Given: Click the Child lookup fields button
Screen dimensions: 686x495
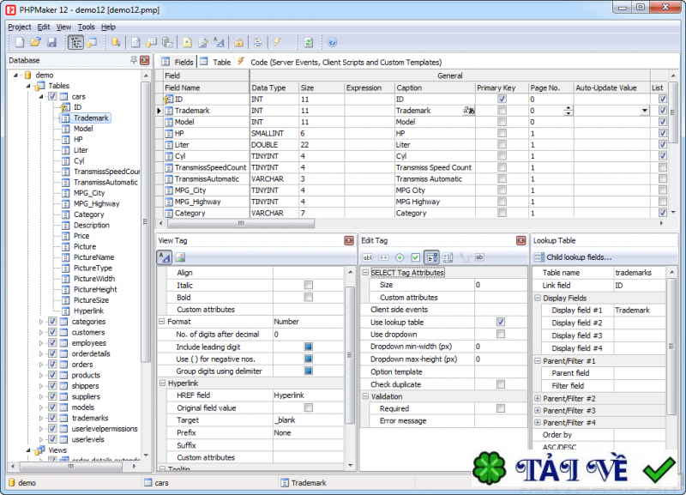Looking at the screenshot, I should tap(579, 257).
